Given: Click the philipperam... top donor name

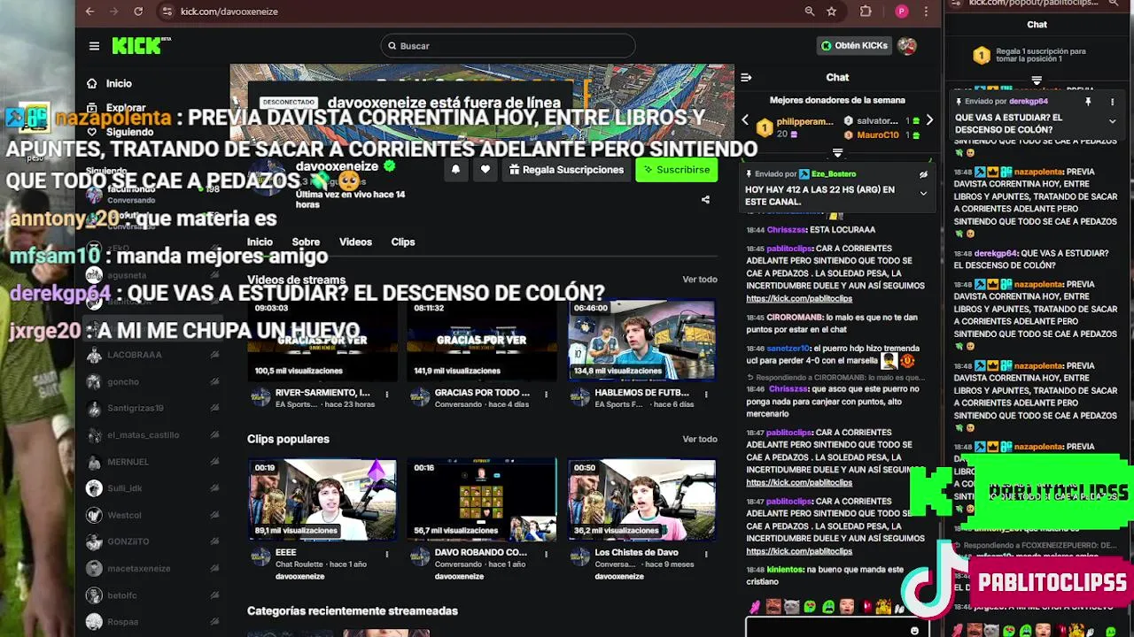Looking at the screenshot, I should pos(804,121).
